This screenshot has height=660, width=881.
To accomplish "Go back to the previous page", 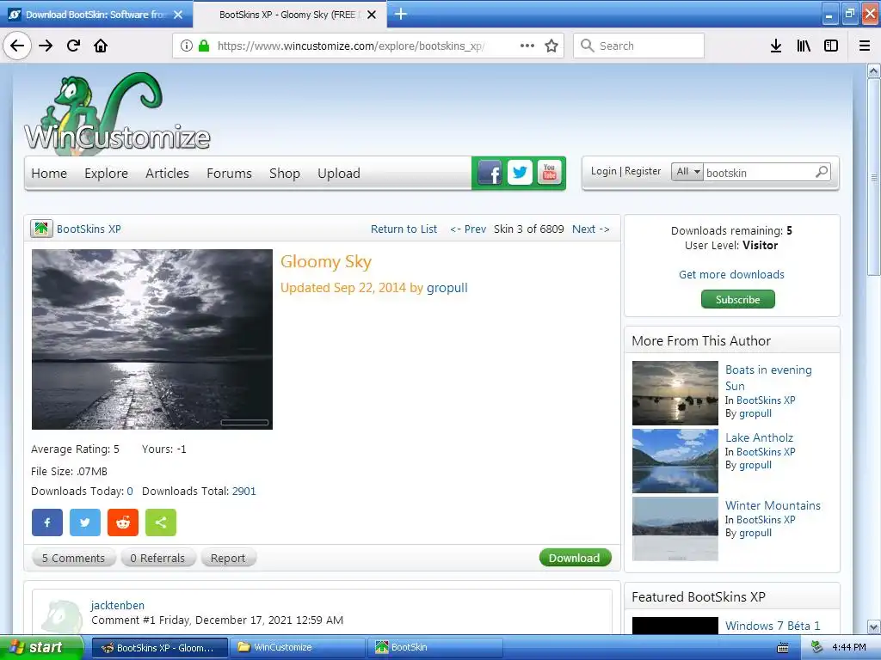I will coord(17,46).
